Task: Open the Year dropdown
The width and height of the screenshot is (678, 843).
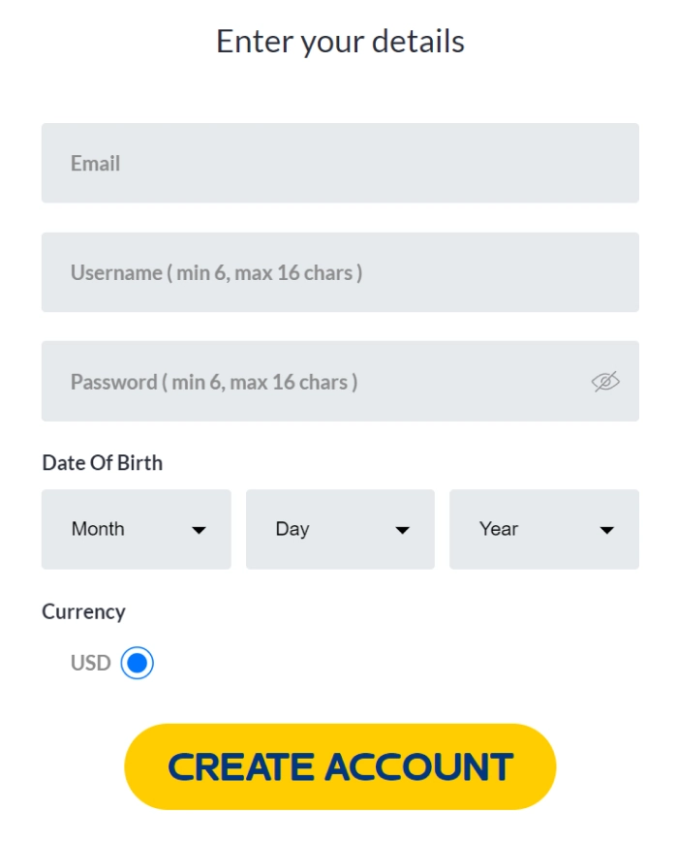Action: click(x=543, y=529)
